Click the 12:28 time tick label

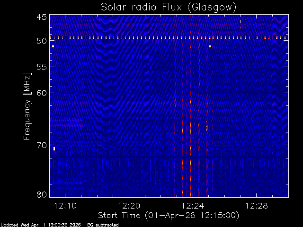[x=257, y=206]
